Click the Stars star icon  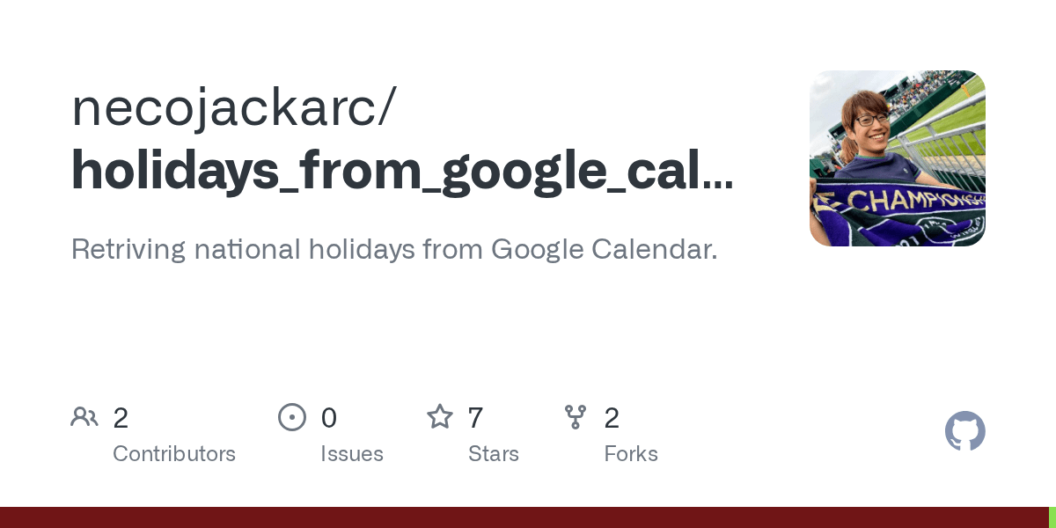[x=440, y=417]
